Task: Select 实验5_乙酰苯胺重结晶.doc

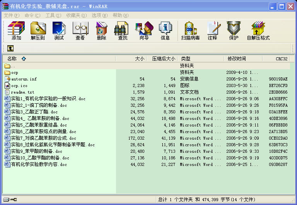Action: [x=39, y=125]
